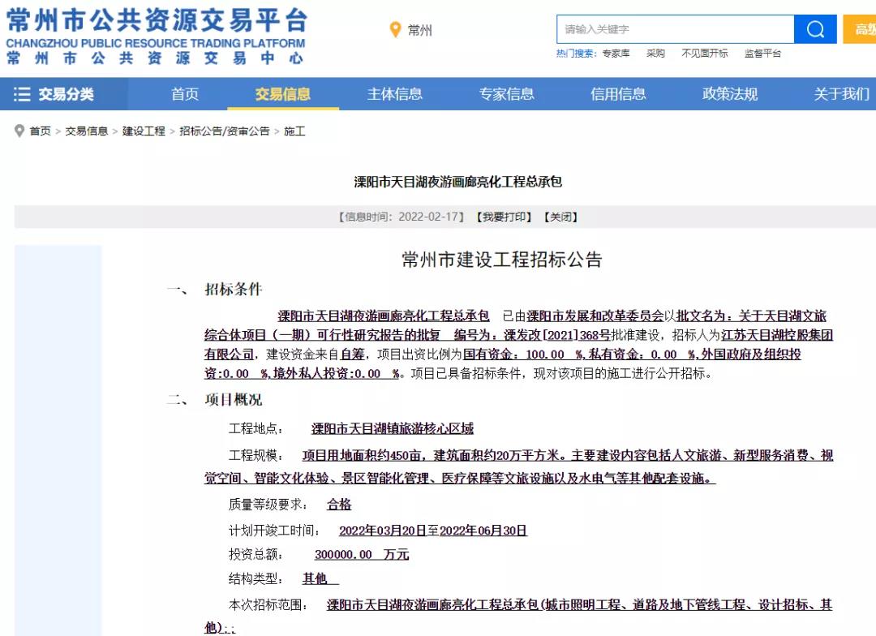Viewport: 876px width, 636px height.
Task: Click the underlined 江苏天目湖控股集团 bidder name
Action: (x=777, y=335)
